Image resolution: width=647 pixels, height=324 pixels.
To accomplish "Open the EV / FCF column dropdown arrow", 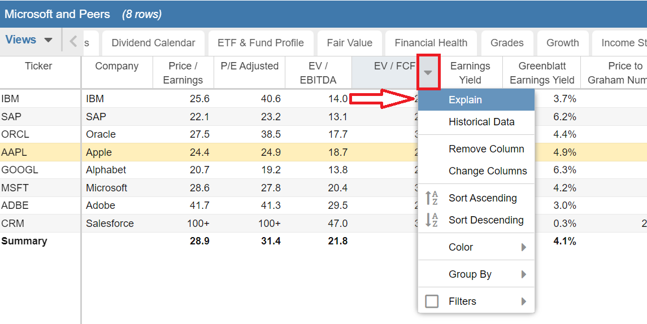I will (428, 73).
